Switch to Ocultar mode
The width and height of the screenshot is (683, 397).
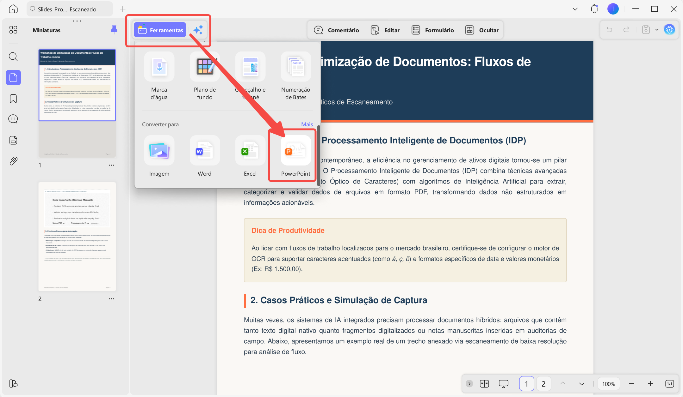(482, 30)
